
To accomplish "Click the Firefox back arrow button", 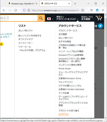I will tap(4, 10).
